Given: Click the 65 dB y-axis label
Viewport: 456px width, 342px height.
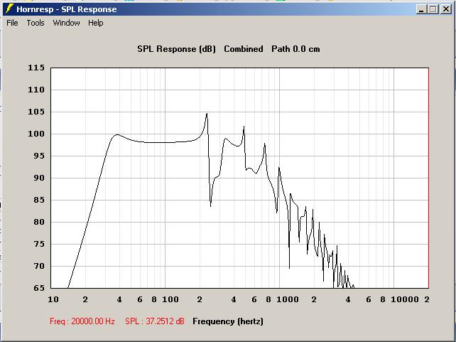Looking at the screenshot, I should (39, 288).
